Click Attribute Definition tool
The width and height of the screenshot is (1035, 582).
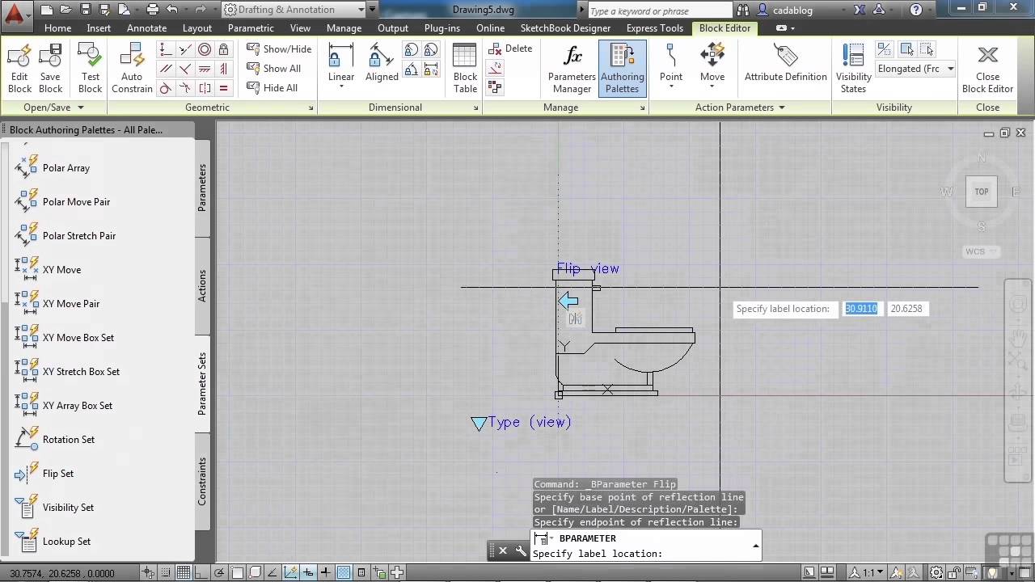pyautogui.click(x=785, y=63)
